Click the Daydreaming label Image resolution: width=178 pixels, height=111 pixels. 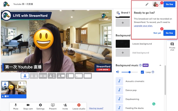point(132,99)
